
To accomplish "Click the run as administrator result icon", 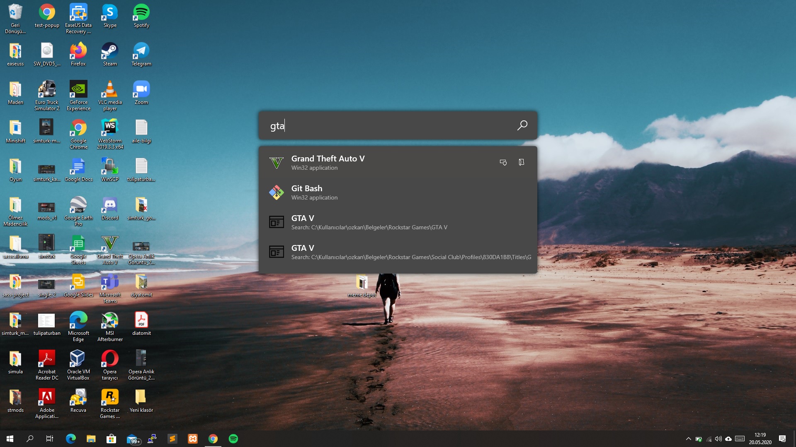I will point(503,162).
